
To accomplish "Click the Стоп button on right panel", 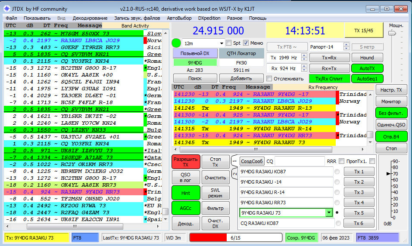I will pyautogui.click(x=391, y=148).
